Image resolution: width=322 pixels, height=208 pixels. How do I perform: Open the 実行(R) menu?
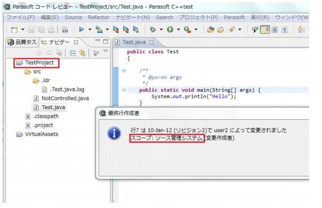pyautogui.click(x=260, y=18)
